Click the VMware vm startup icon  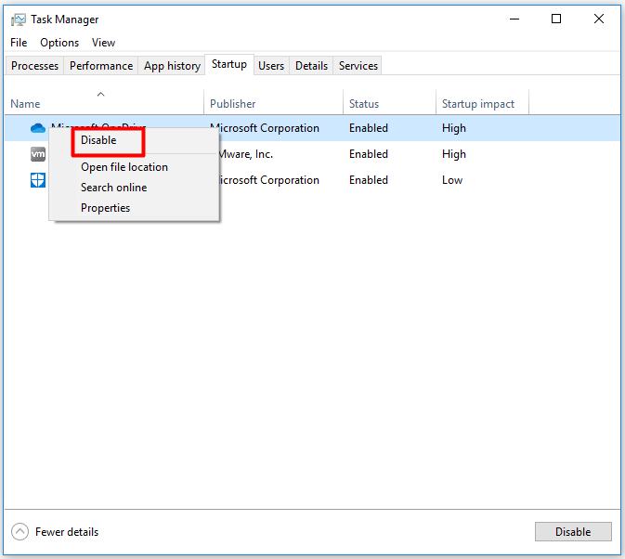(38, 154)
